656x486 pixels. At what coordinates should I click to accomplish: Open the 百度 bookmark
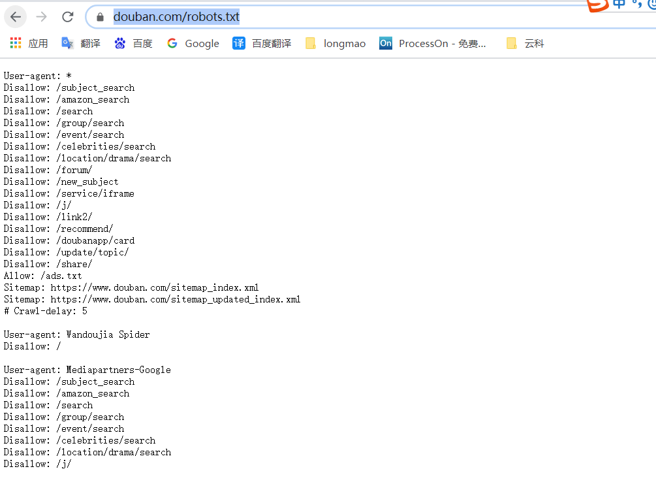pyautogui.click(x=133, y=43)
